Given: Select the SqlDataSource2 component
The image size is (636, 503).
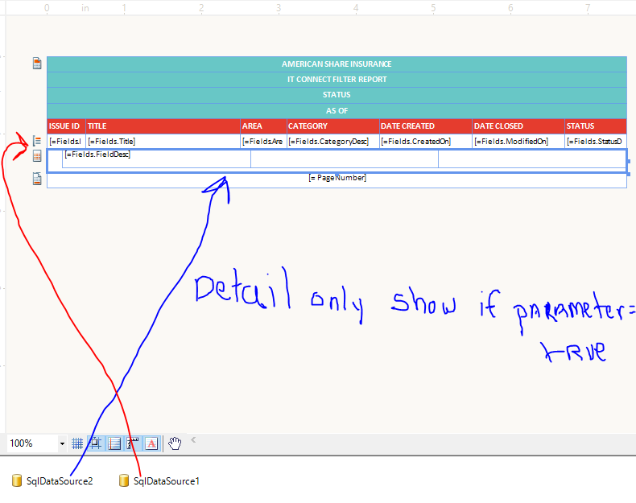Looking at the screenshot, I should pos(52,481).
